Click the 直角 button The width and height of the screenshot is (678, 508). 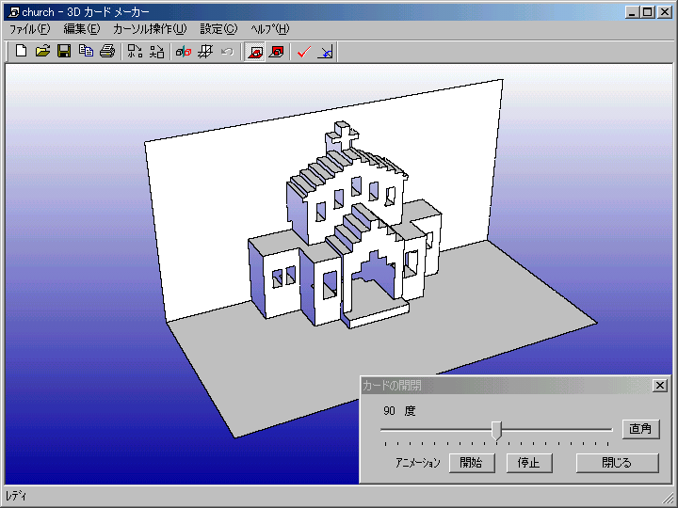tap(641, 429)
